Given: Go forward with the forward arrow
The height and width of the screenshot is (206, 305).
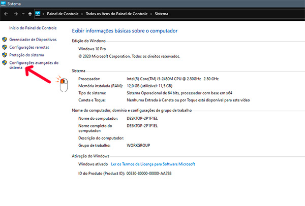Looking at the screenshot, I should [x=16, y=14].
